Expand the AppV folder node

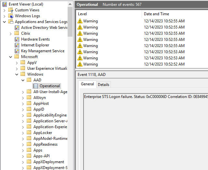[17, 63]
